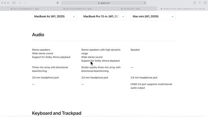Open the Mac mini (M1, 2020) dropdown
Viewport: 208px width, 117px height.
(x=153, y=16)
